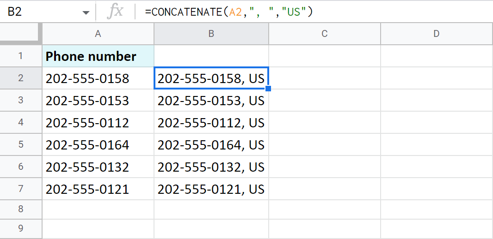This screenshot has width=493, height=239.
Task: Click the fx function icon
Action: pyautogui.click(x=115, y=12)
